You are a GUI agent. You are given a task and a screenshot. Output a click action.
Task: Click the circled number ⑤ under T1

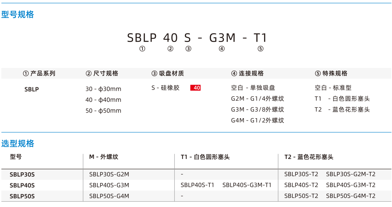(261, 49)
